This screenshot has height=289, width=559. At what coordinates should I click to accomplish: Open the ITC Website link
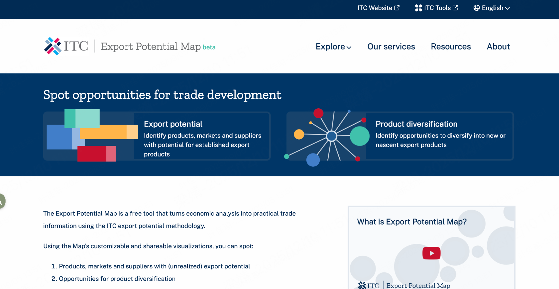click(375, 8)
